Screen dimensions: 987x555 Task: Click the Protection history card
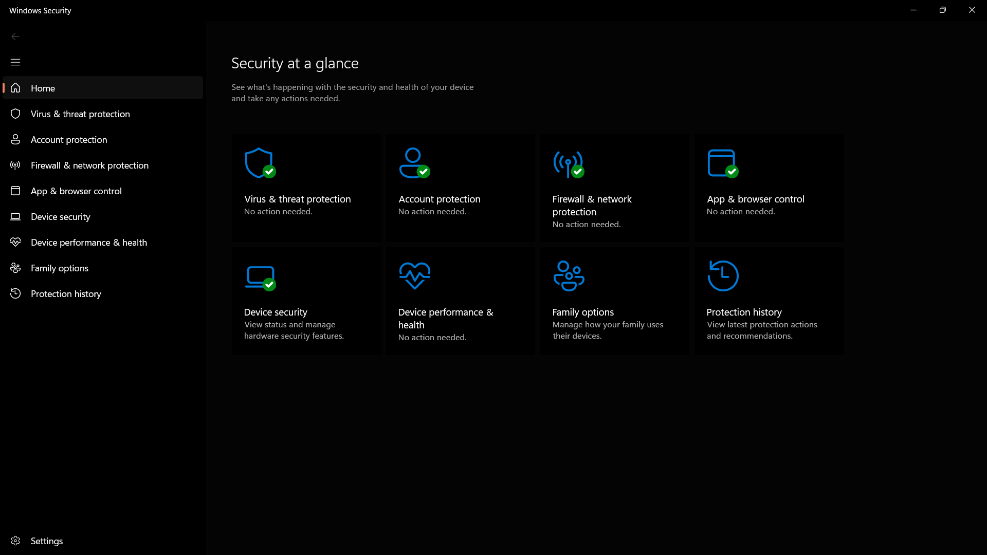(768, 300)
